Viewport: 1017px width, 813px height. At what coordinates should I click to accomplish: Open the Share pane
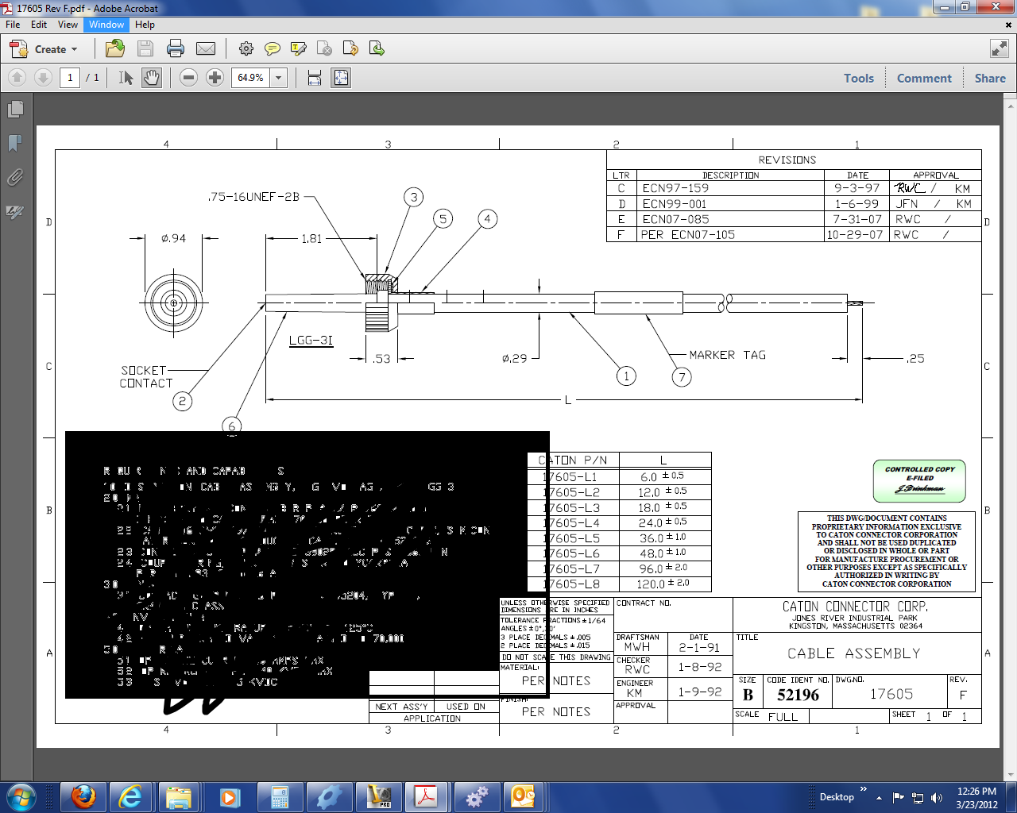click(x=990, y=79)
